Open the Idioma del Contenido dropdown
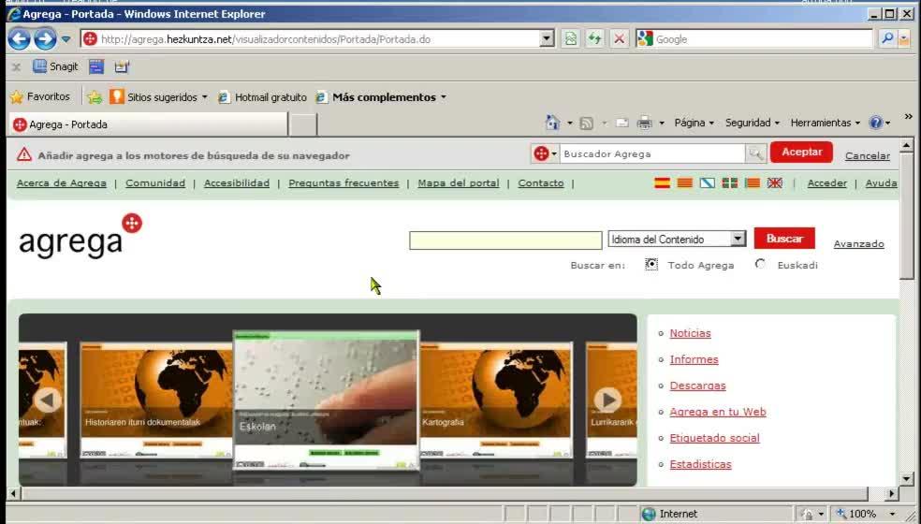This screenshot has height=524, width=921. pos(677,240)
